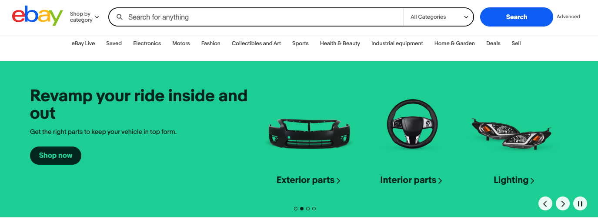Select the third carousel dot indicator

click(308, 209)
